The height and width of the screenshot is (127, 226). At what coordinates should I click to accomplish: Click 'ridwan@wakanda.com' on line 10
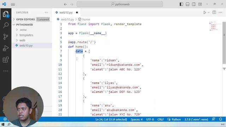click(123, 65)
